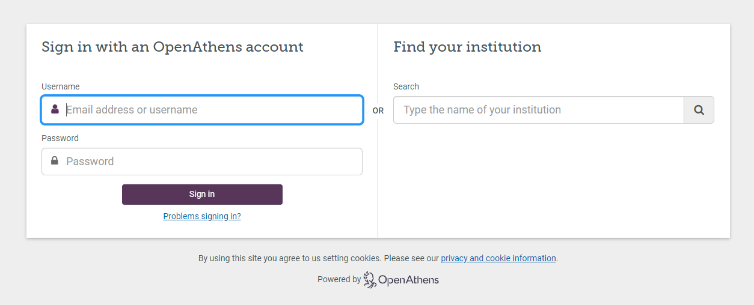Click the 'Find your institution' heading
Image resolution: width=754 pixels, height=305 pixels.
467,47
